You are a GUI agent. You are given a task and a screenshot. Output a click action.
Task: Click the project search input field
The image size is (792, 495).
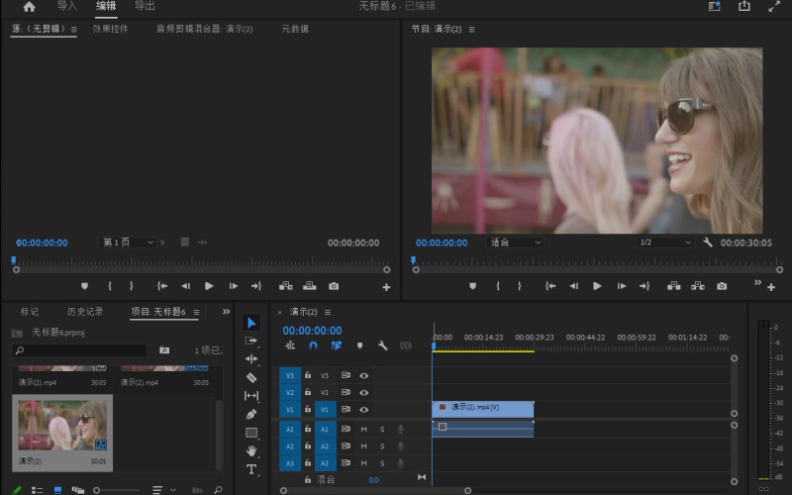pyautogui.click(x=79, y=350)
